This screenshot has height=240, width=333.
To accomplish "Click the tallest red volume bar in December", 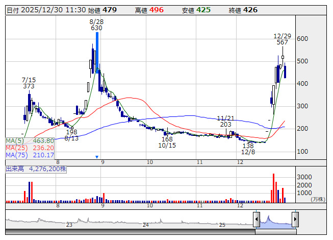I will point(273,188).
